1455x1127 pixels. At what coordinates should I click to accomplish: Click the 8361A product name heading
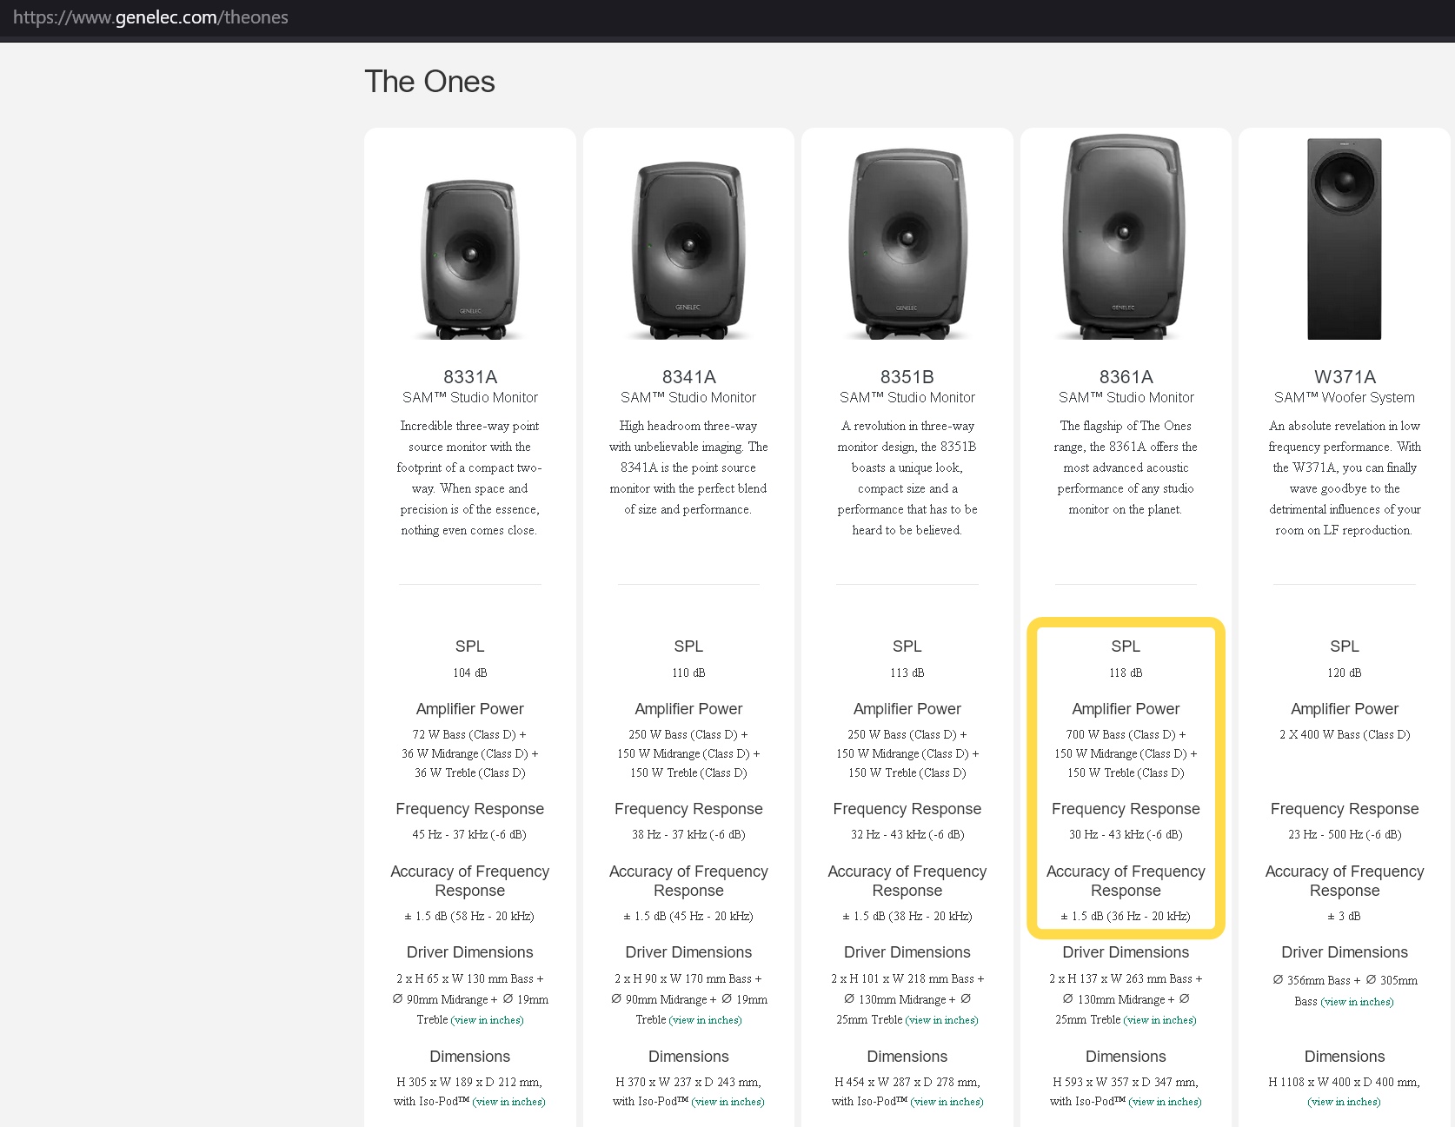(x=1126, y=377)
